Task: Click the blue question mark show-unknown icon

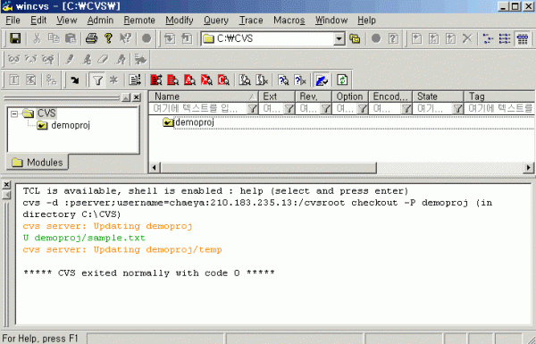Action: point(283,80)
